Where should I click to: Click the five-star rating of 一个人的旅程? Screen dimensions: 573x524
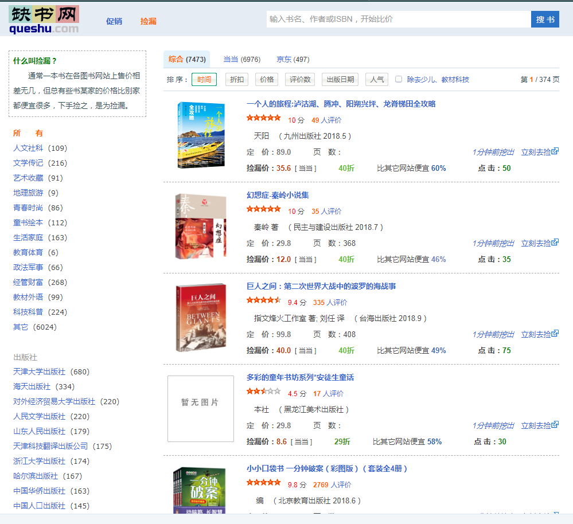(x=263, y=118)
